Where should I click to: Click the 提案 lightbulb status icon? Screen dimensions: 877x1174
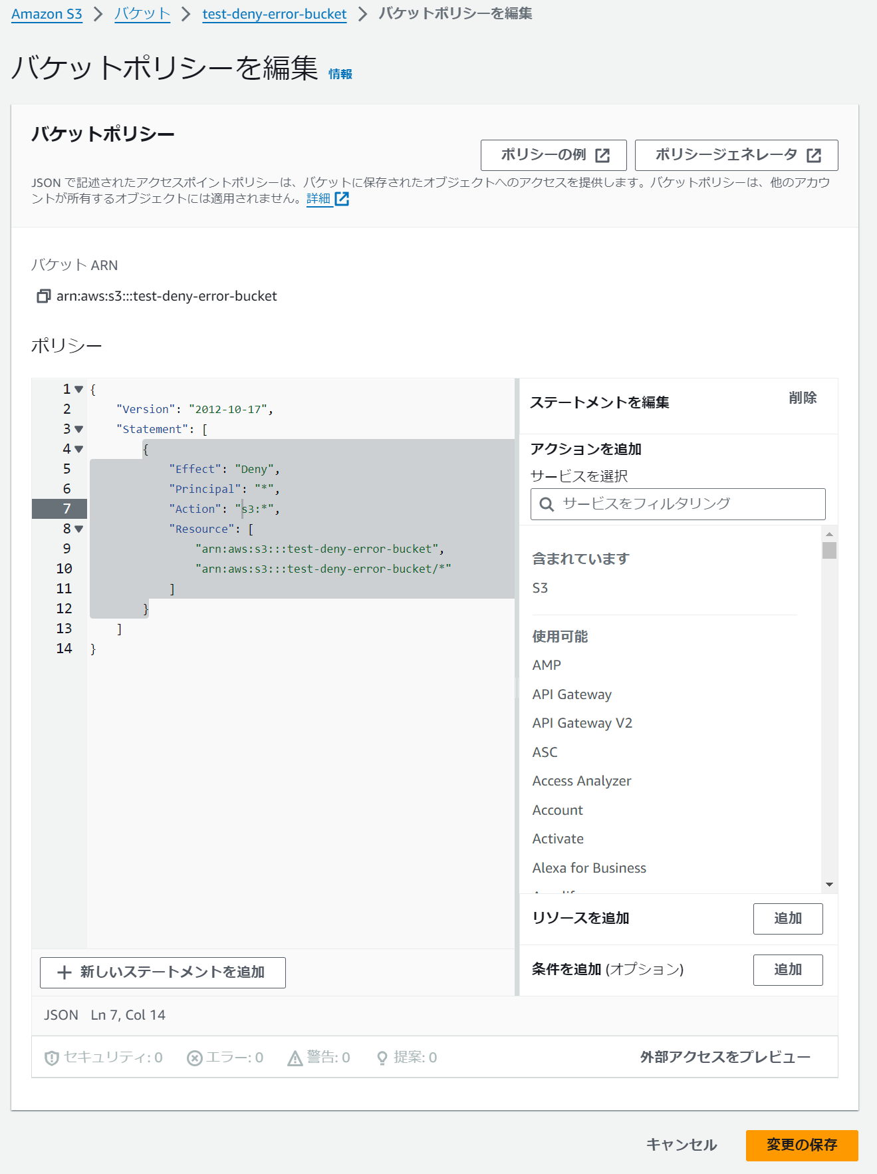pos(382,1058)
